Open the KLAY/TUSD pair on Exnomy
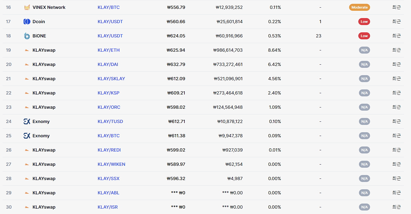Viewport: 411px width, 214px height. tap(110, 121)
